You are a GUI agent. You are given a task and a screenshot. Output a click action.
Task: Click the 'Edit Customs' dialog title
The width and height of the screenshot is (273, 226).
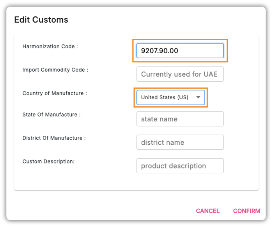[x=41, y=20]
